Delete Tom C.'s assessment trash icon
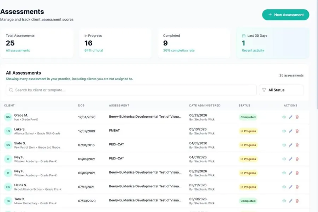The width and height of the screenshot is (318, 212). [297, 201]
